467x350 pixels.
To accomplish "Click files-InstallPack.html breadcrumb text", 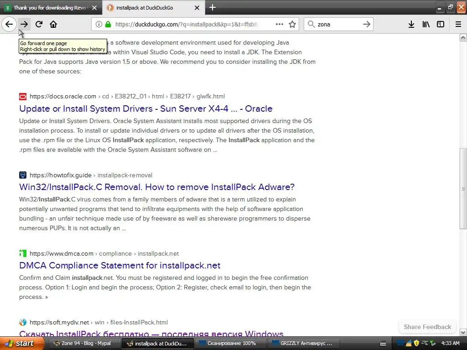I will (139, 322).
